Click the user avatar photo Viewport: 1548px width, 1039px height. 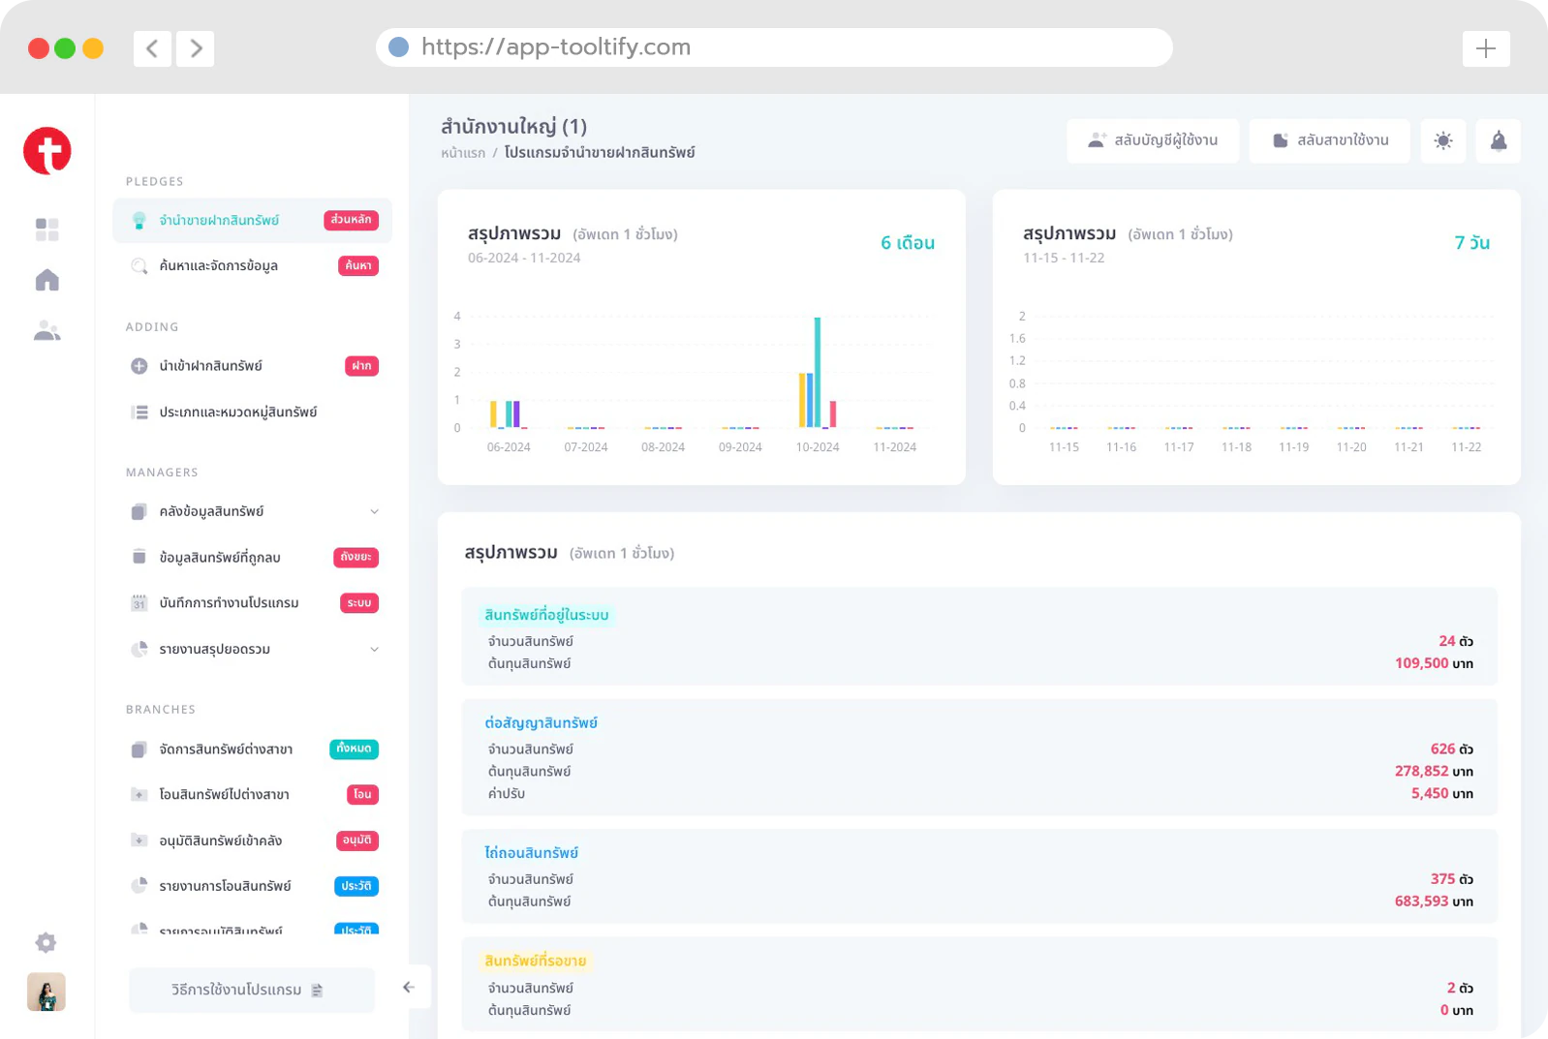46,992
